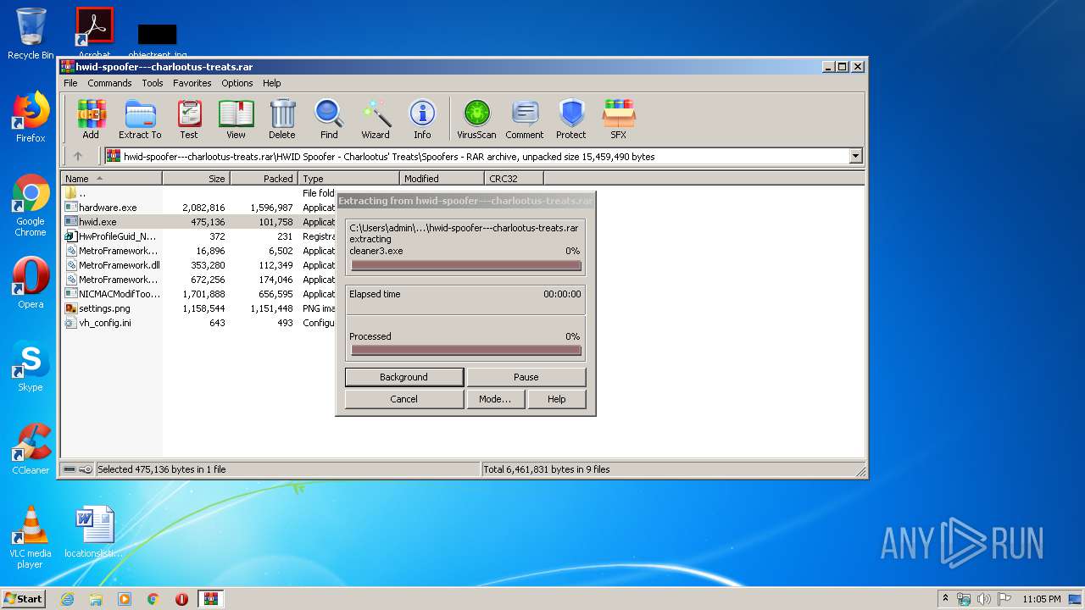
Task: Cancel the extraction
Action: 403,399
